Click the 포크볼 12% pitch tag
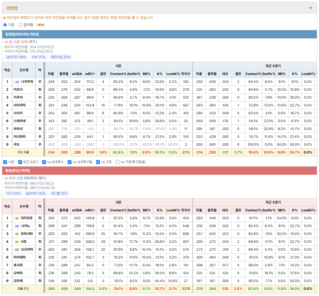 [x=59, y=193]
